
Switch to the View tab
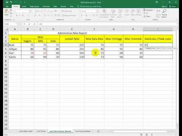(x=72, y=6)
